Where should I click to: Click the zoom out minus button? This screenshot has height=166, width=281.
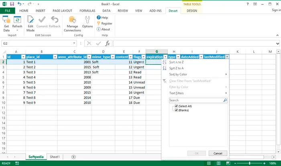235,163
